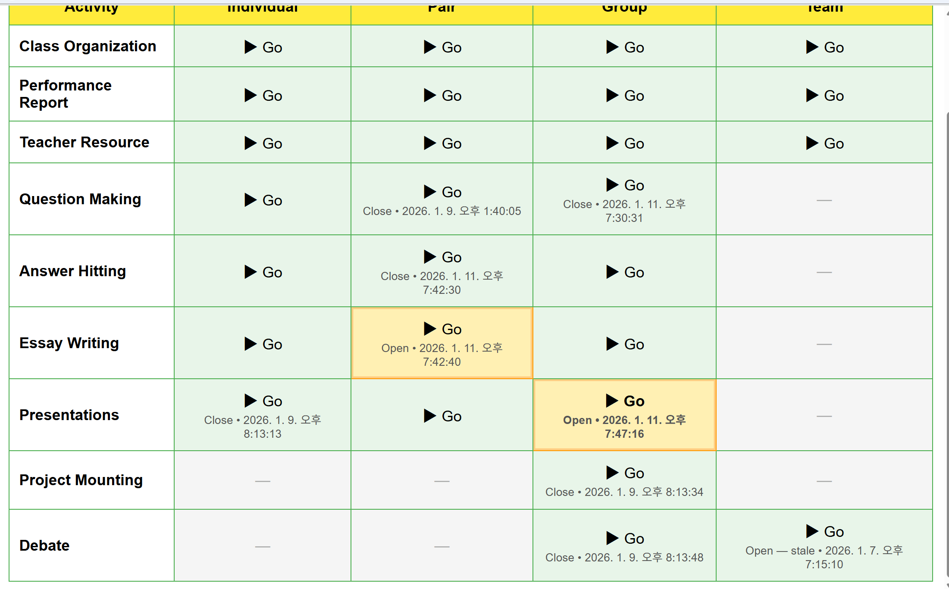This screenshot has width=949, height=589.
Task: Open Teacher Resource Pair activity
Action: coord(442,143)
